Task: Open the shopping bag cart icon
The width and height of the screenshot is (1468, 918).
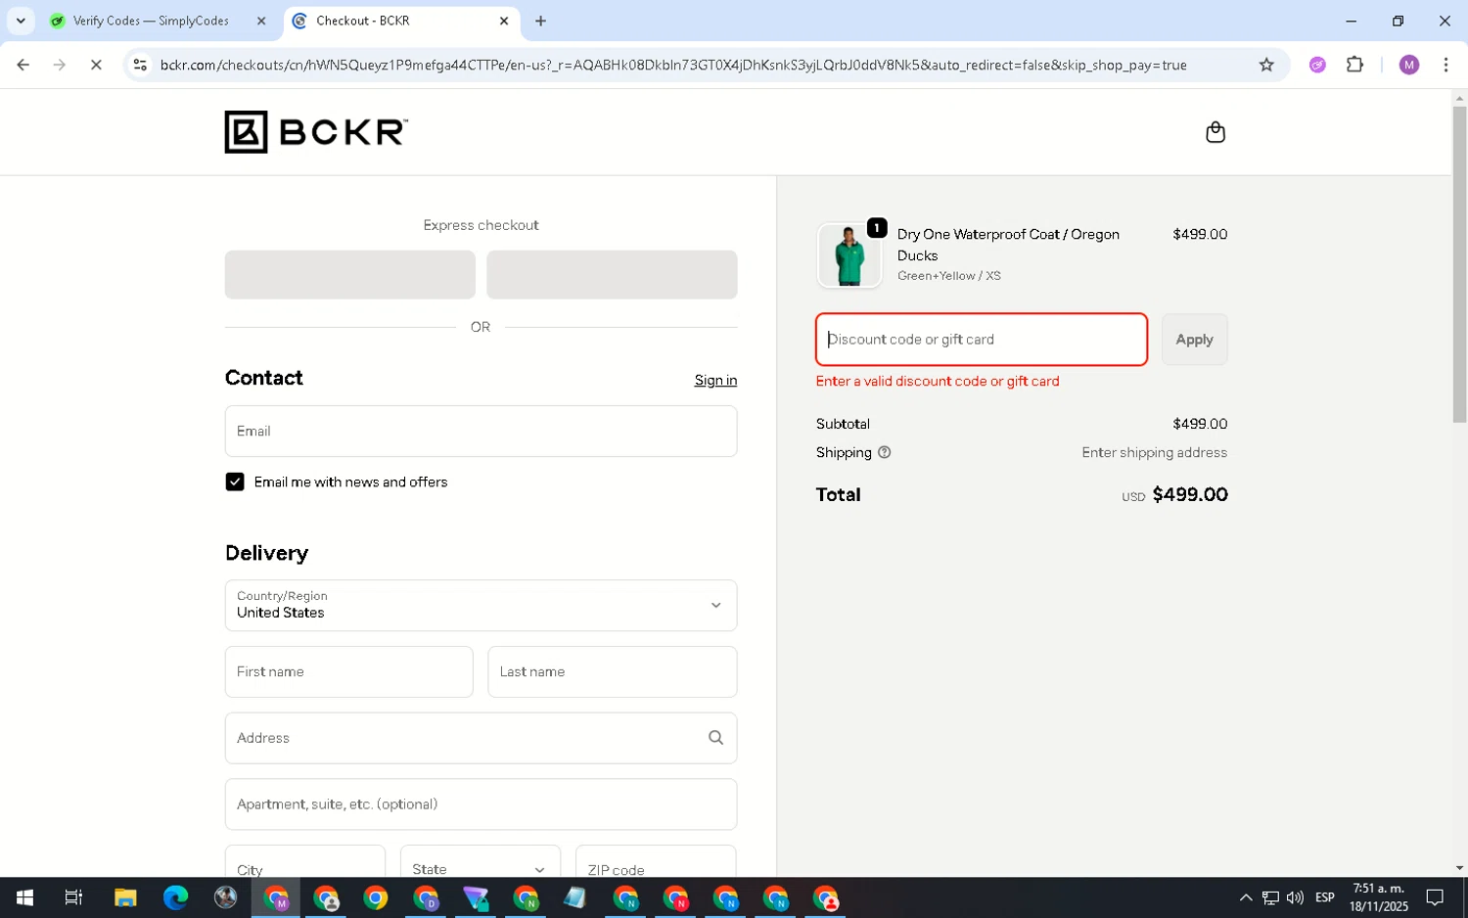Action: click(x=1215, y=132)
